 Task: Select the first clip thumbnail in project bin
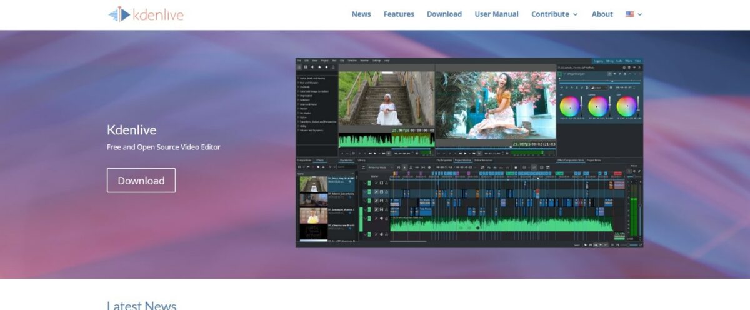(x=313, y=184)
